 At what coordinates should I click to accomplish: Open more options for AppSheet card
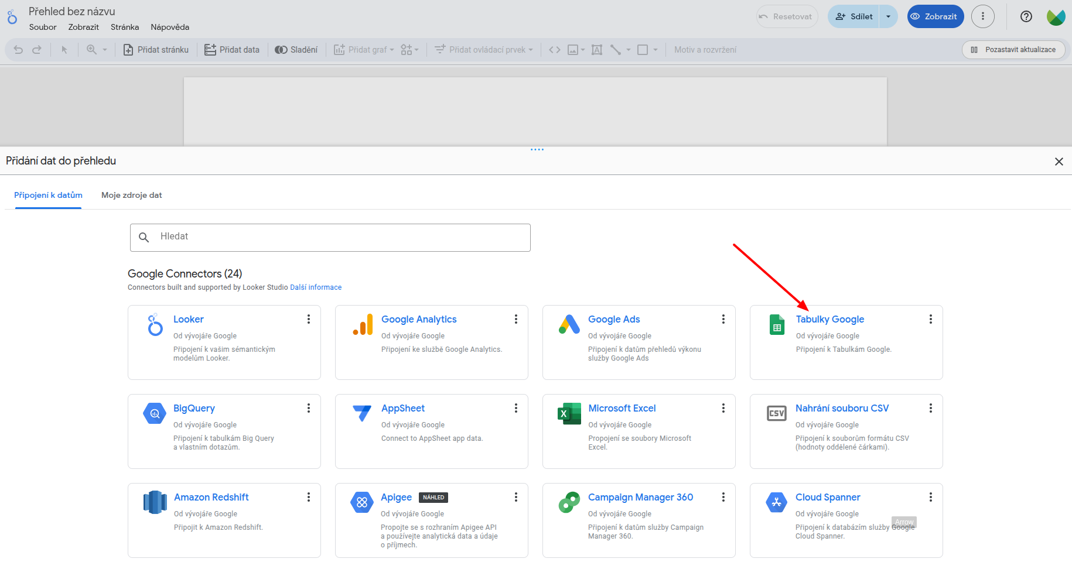(x=516, y=408)
